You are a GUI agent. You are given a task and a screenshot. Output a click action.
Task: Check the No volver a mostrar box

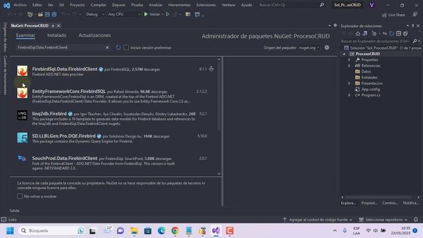tap(20, 196)
